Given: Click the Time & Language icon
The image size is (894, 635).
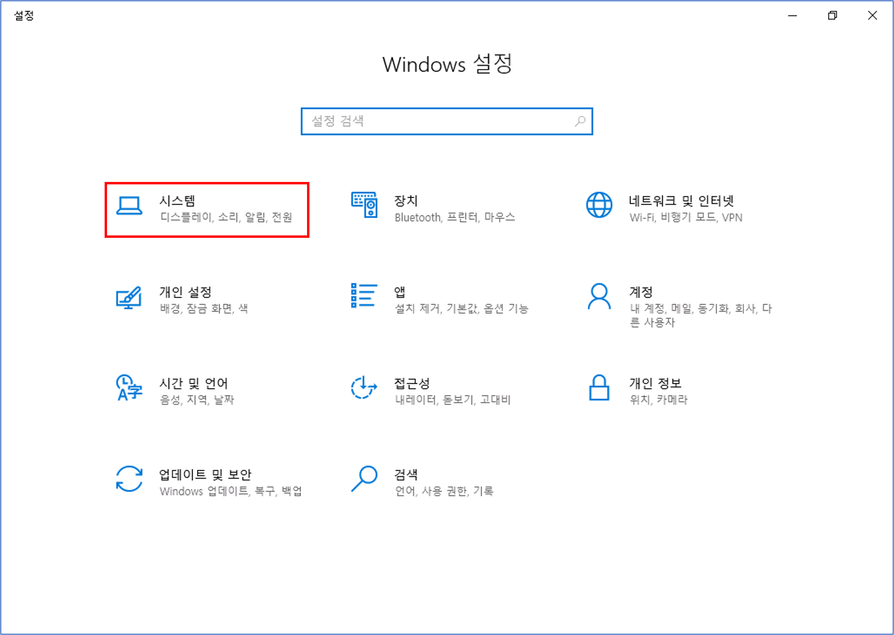Looking at the screenshot, I should (129, 388).
